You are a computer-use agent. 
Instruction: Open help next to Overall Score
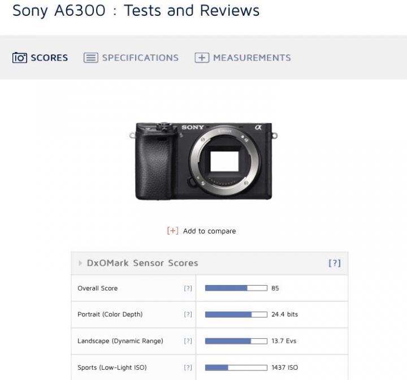click(188, 288)
